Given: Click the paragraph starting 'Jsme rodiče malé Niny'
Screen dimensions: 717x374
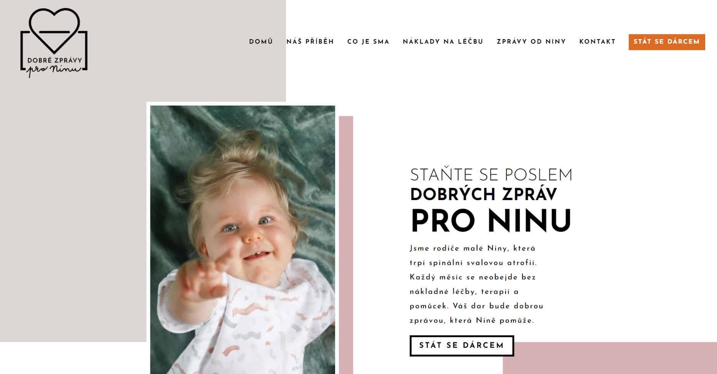Looking at the screenshot, I should pyautogui.click(x=477, y=284).
